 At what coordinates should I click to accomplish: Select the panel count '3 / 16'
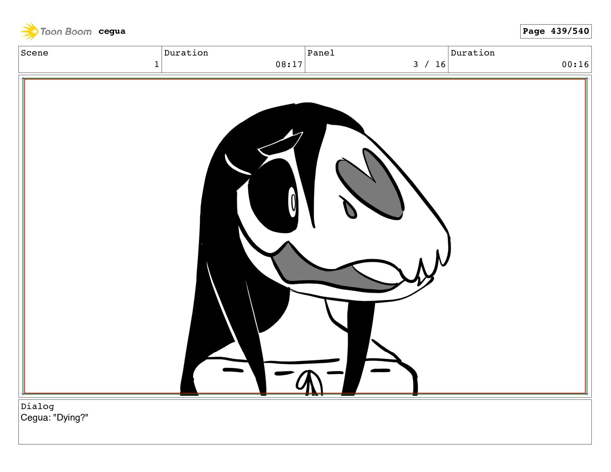(429, 64)
